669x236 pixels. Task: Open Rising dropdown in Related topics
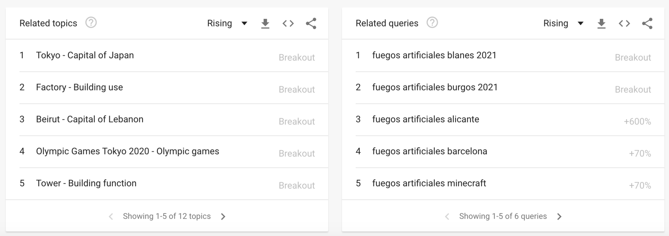tap(227, 24)
